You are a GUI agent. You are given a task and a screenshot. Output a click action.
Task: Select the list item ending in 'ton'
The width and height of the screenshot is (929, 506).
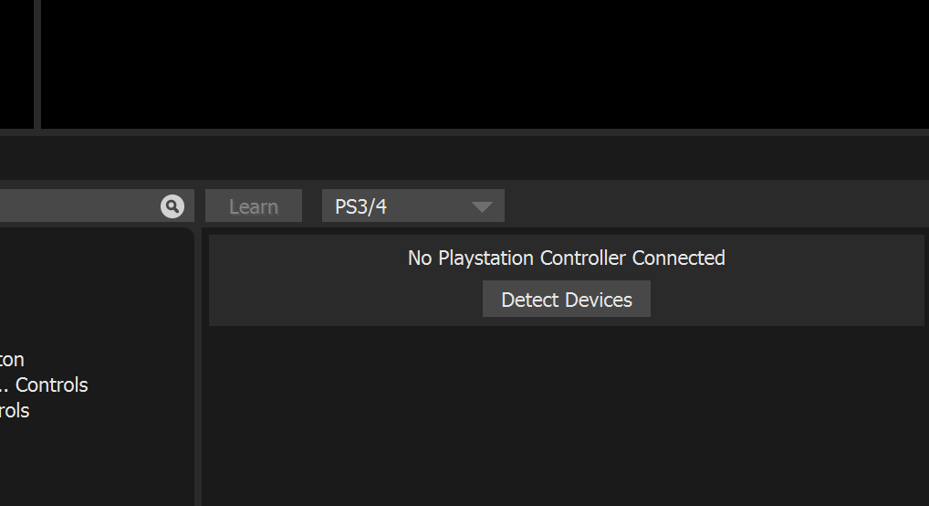12,360
